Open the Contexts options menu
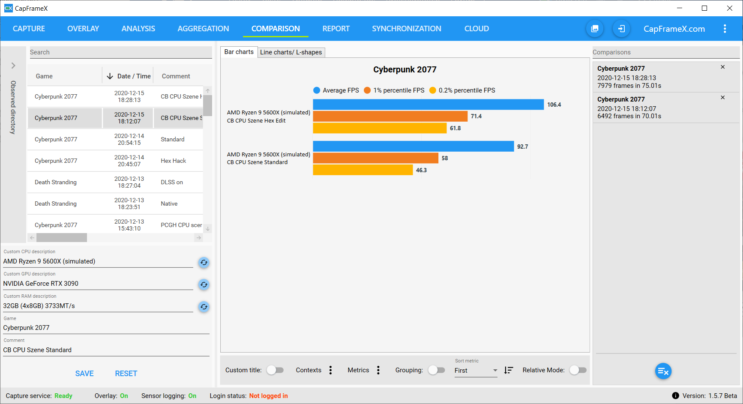 coord(330,370)
